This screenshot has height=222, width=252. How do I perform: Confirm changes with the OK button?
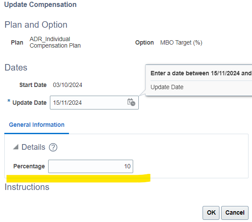[x=211, y=213]
